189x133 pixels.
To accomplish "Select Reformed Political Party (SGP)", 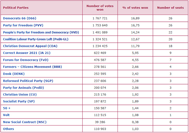I will coord(28,80).
